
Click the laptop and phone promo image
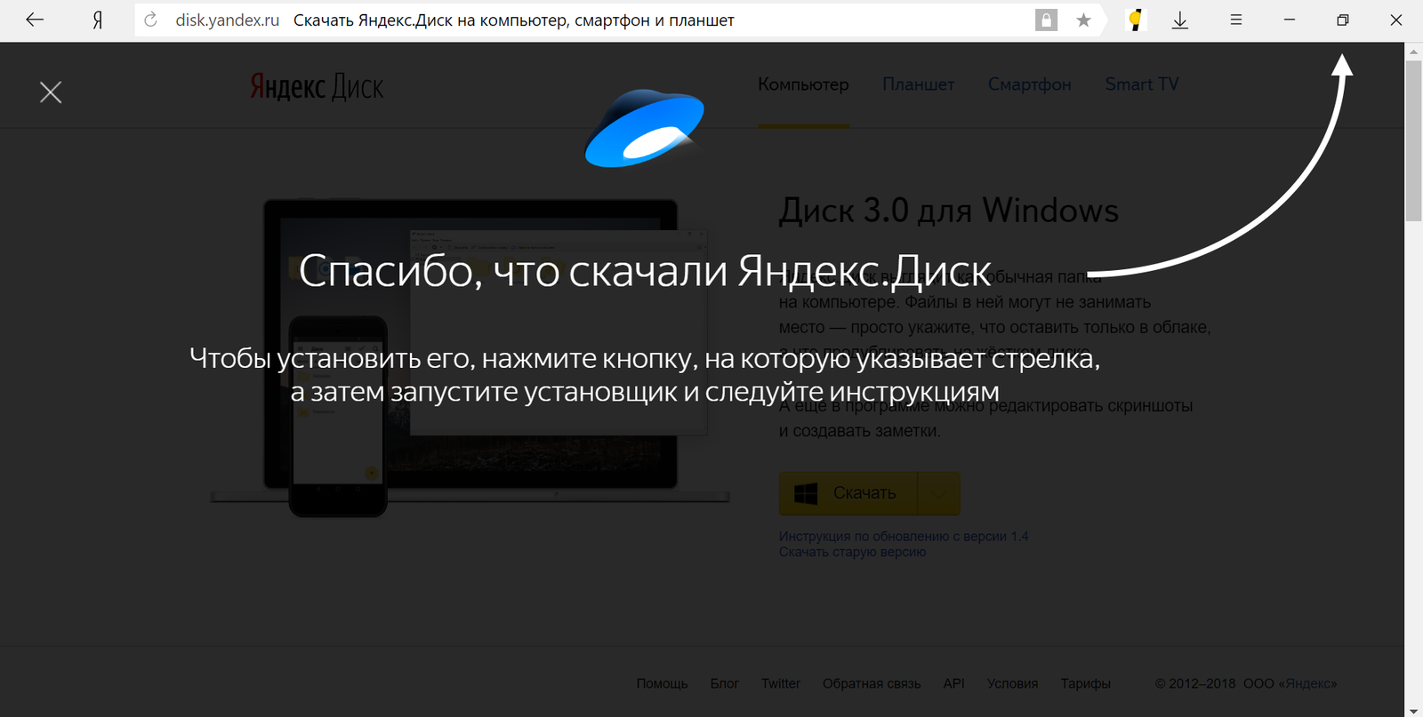click(x=470, y=357)
